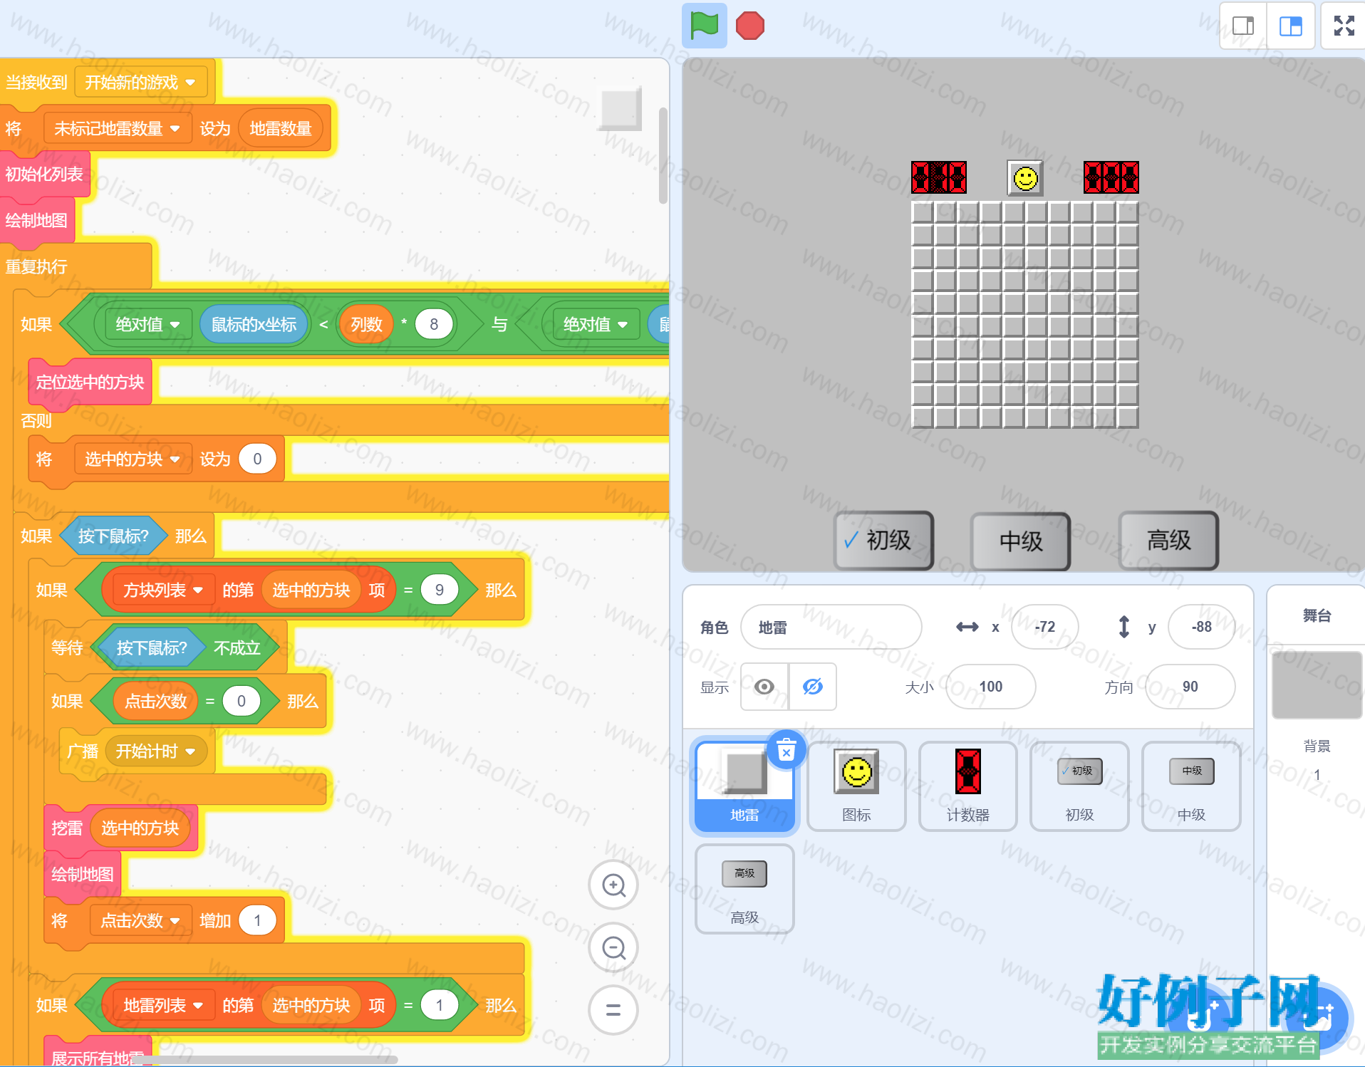Click the value 0 in 选中的方块 设为 block
Image resolution: width=1365 pixels, height=1067 pixels.
pos(257,459)
